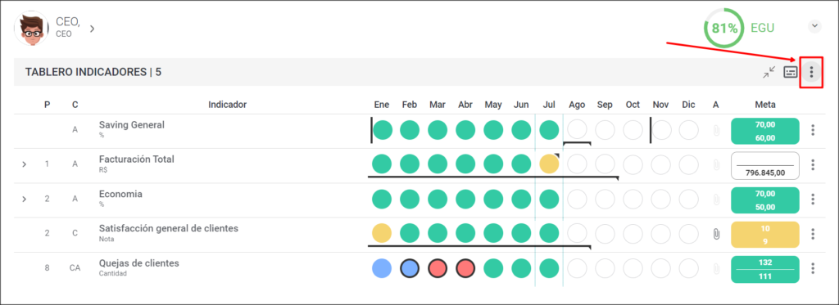The image size is (839, 305).
Task: Click the TABLERO INDICADORES | 5 title
Action: (x=93, y=72)
